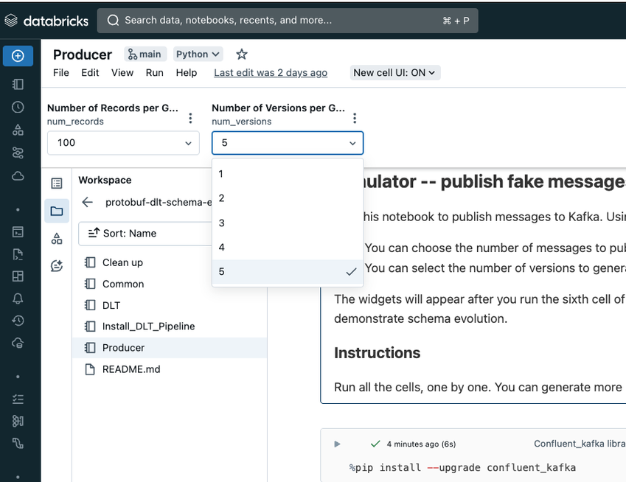The image size is (626, 482).
Task: Open the Run menu
Action: click(155, 73)
